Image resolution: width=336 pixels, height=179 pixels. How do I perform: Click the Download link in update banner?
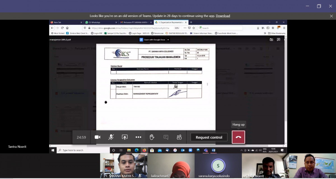point(223,16)
